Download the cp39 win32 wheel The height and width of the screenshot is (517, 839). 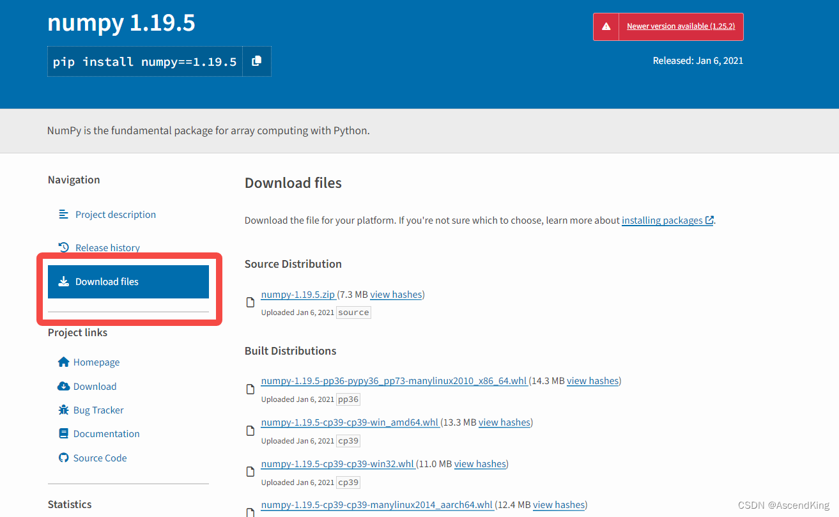337,464
